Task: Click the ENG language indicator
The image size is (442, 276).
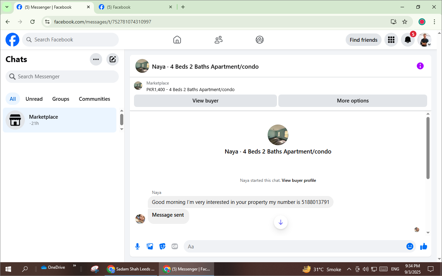Action: [395, 269]
